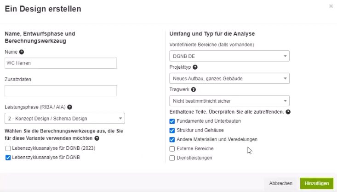Viewport: 337px width, 192px height.
Task: Open the Projekttyp dropdown list
Action: click(x=229, y=78)
